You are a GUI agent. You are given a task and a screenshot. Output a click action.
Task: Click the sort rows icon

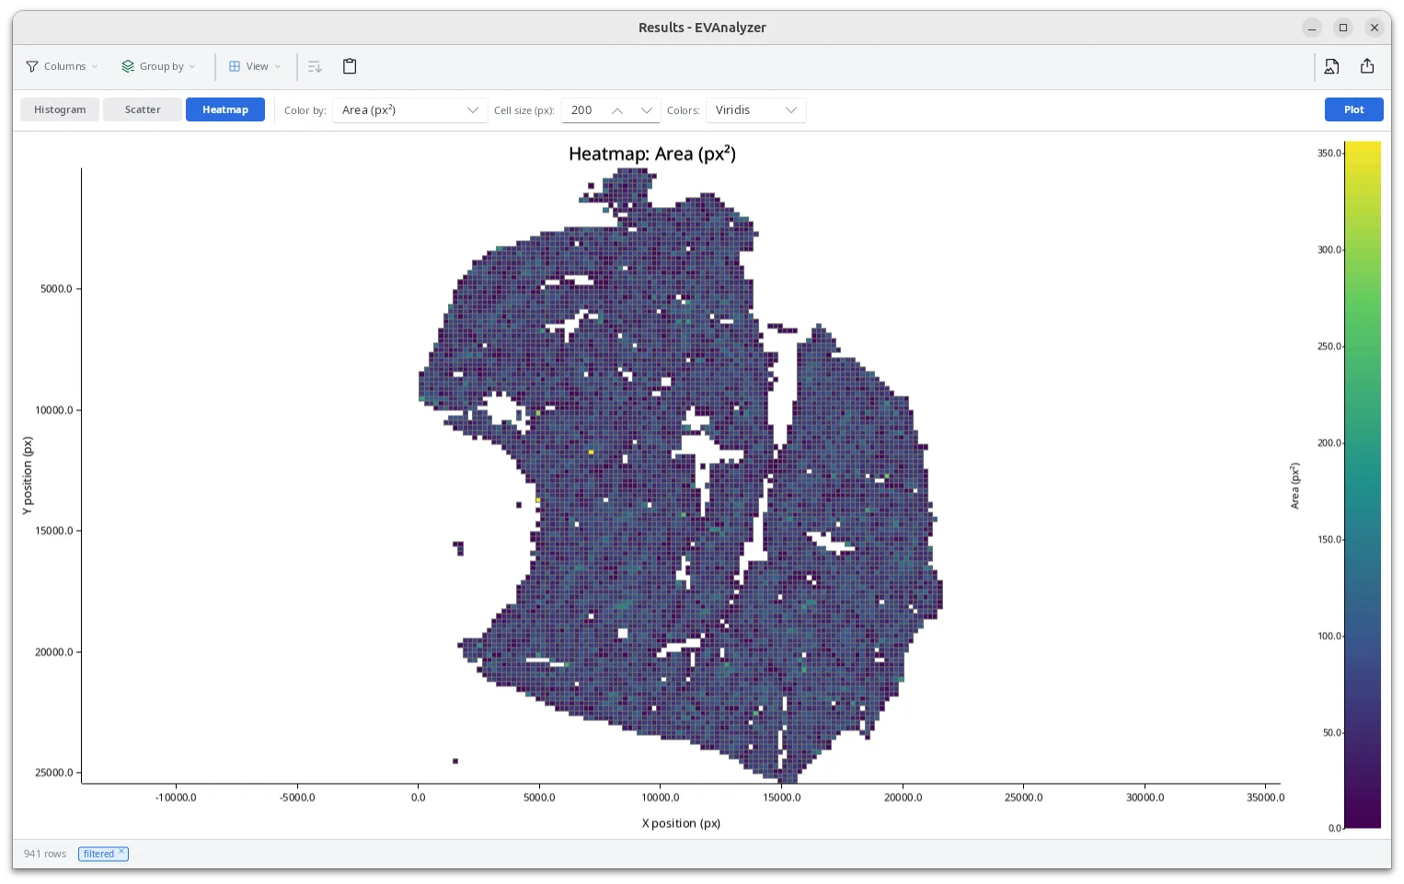point(315,66)
